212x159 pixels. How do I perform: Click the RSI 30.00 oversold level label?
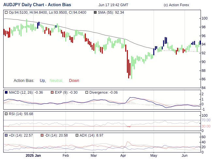point(206,126)
